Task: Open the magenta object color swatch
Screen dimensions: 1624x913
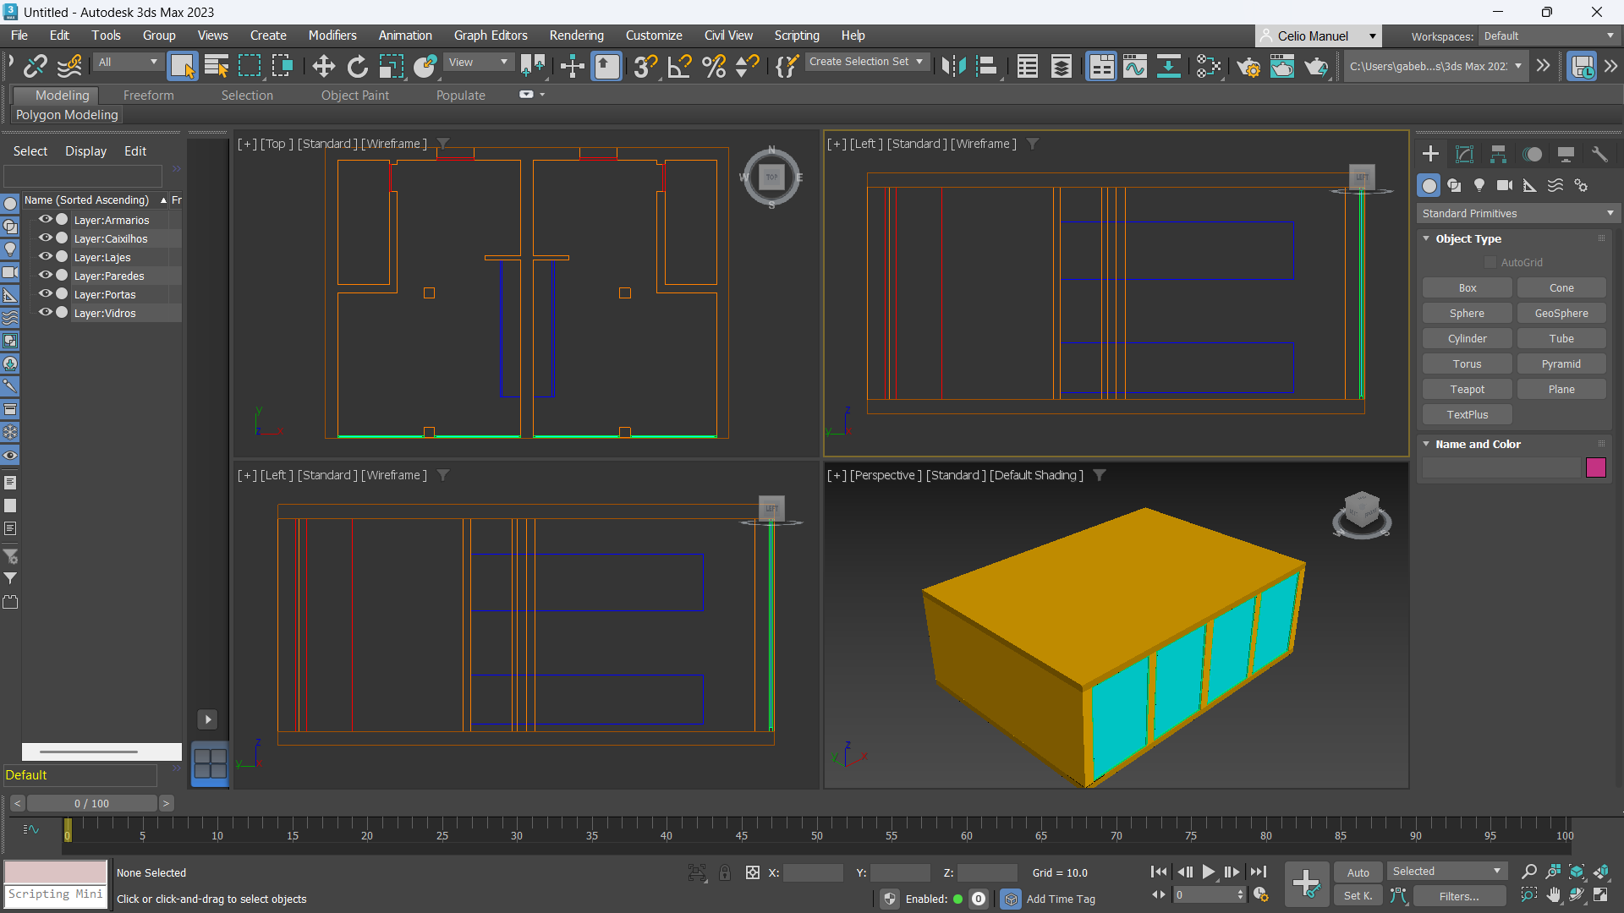Action: (1595, 467)
